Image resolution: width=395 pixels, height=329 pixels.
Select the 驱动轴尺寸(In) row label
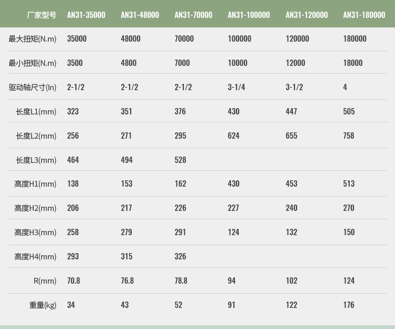click(x=33, y=87)
